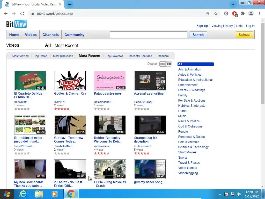
Task: Open the Community nav tab
Action: pos(74,35)
